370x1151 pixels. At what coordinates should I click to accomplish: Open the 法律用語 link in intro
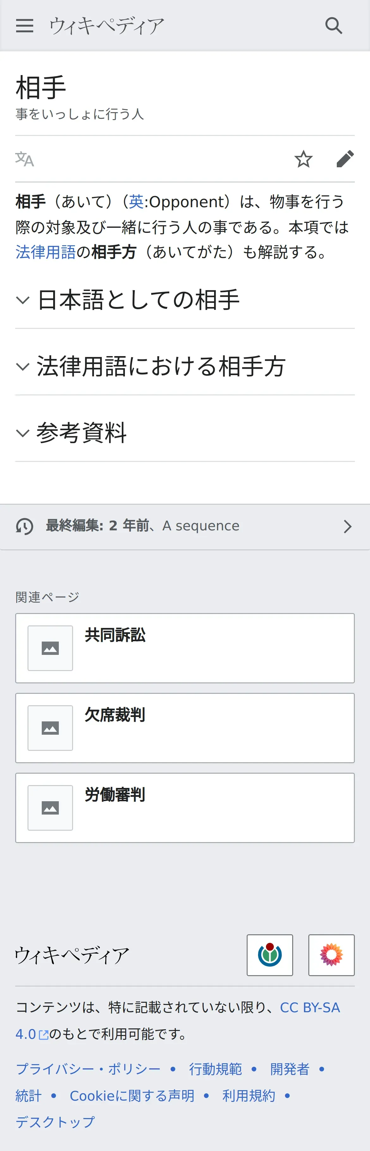[46, 252]
